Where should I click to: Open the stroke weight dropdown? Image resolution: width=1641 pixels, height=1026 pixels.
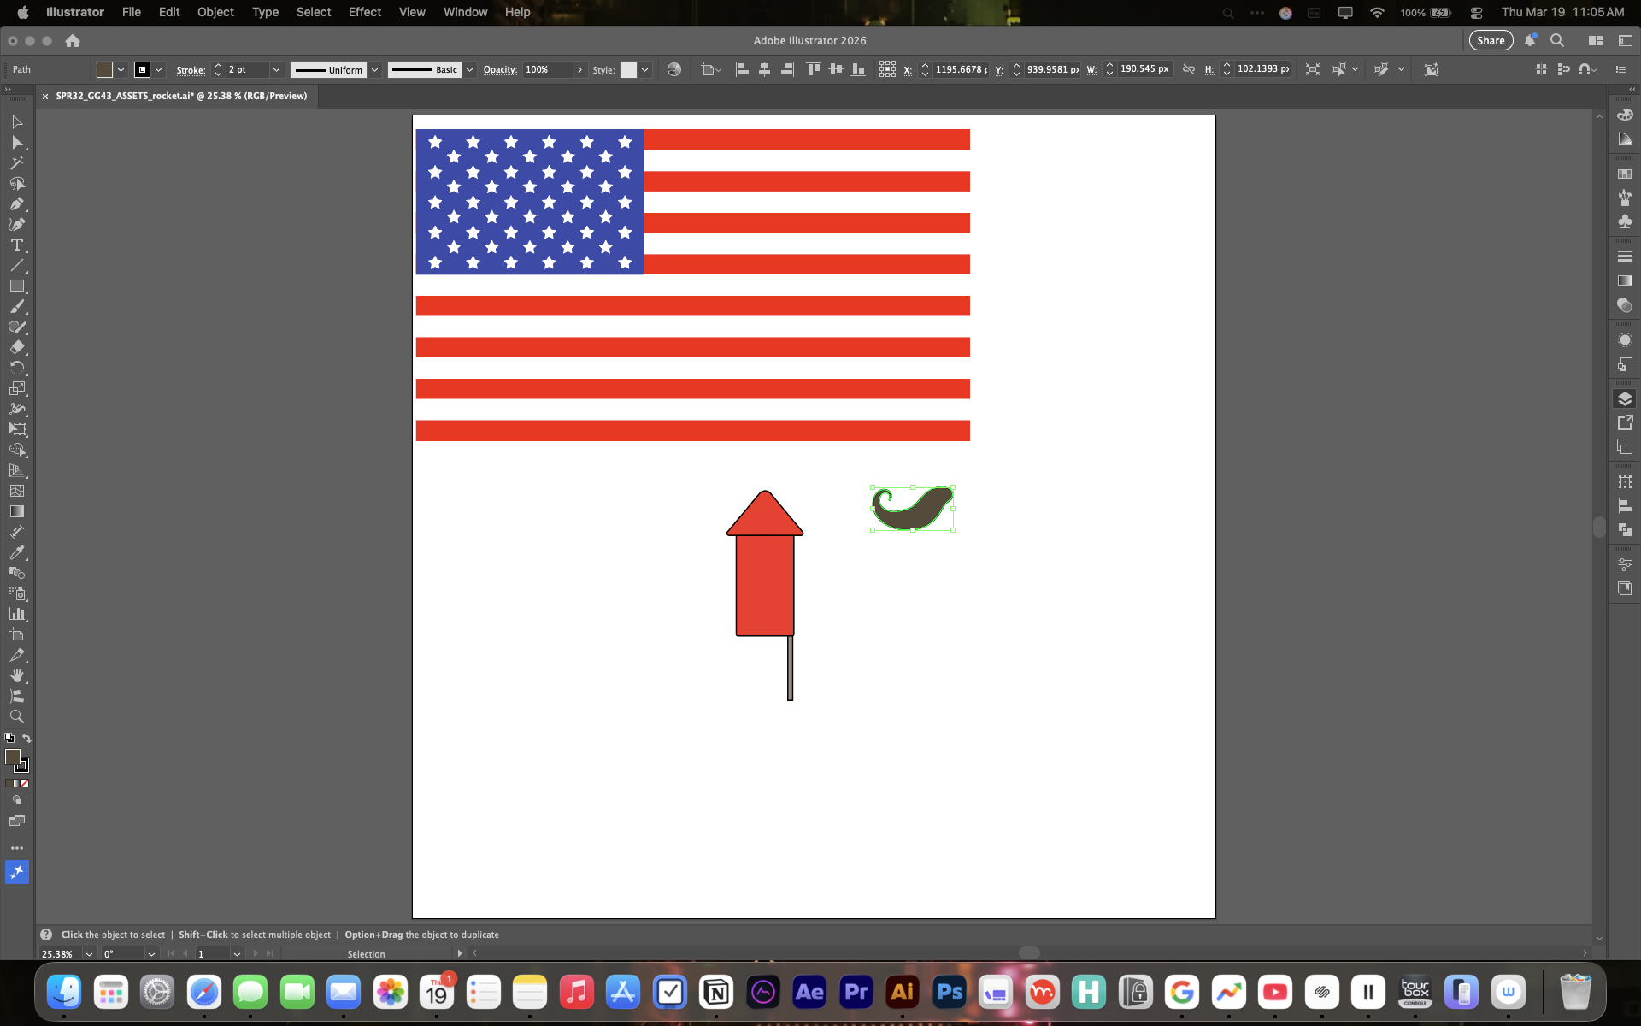(276, 69)
